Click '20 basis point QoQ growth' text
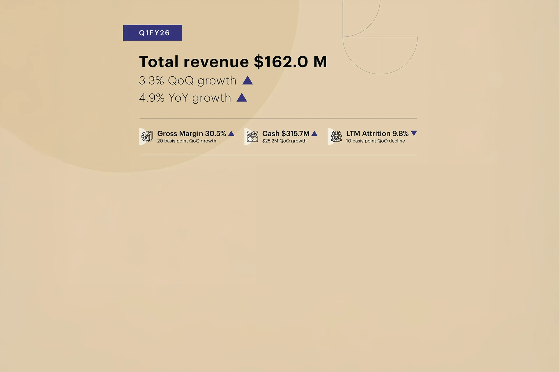Viewport: 559px width, 372px height. coord(187,141)
